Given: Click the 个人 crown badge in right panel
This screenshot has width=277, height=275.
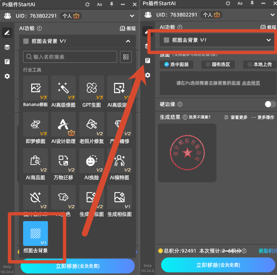Looking at the screenshot, I should pyautogui.click(x=211, y=15).
